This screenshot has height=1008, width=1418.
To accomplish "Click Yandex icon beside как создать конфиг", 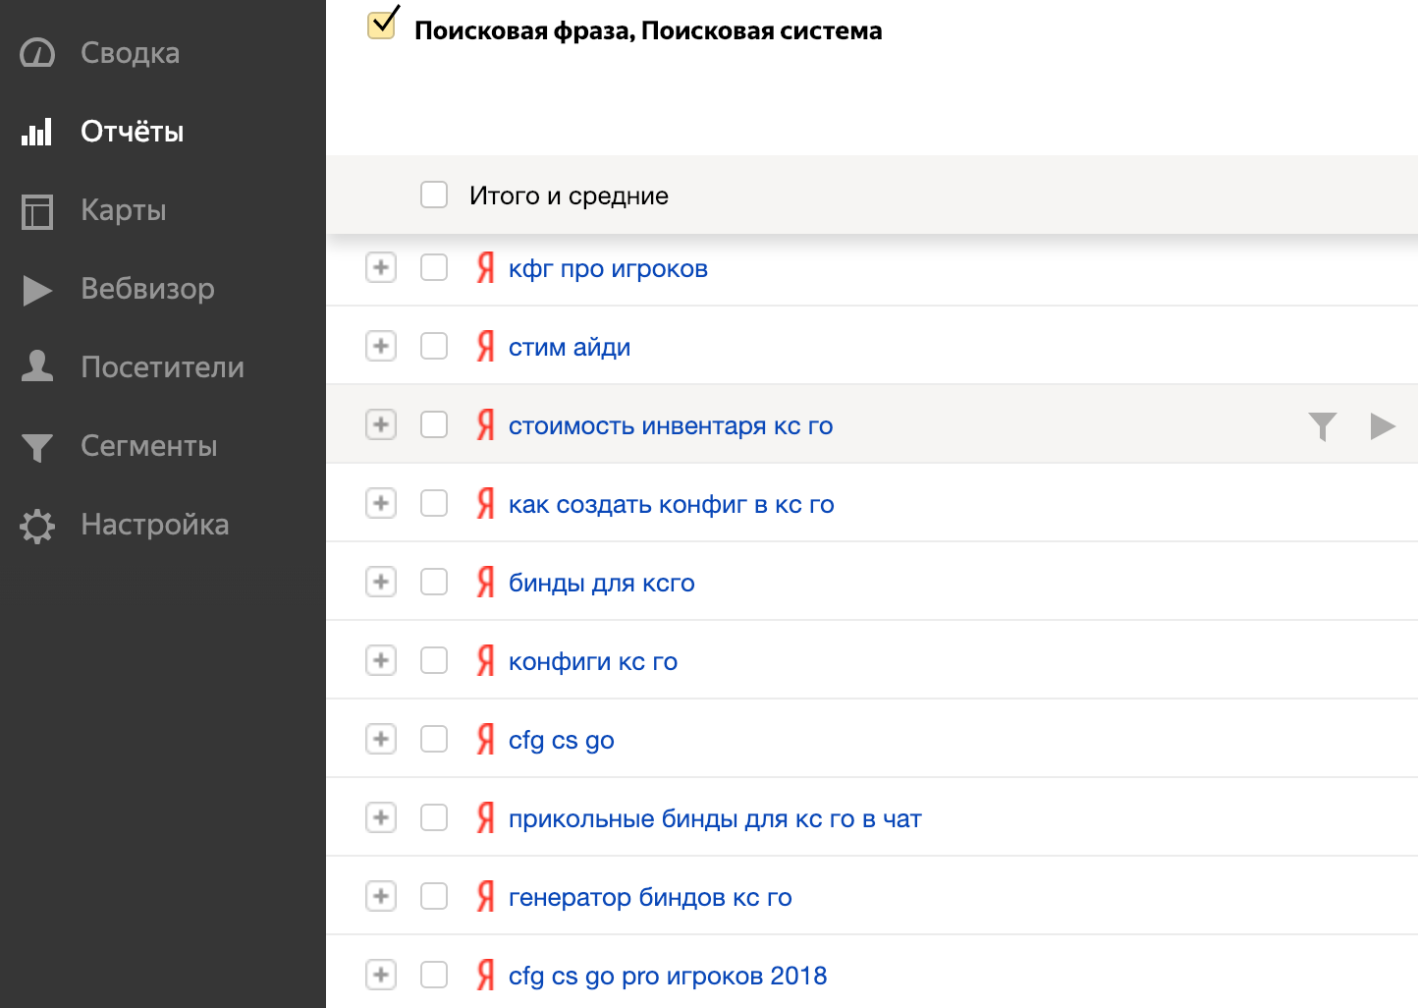I will pos(485,503).
